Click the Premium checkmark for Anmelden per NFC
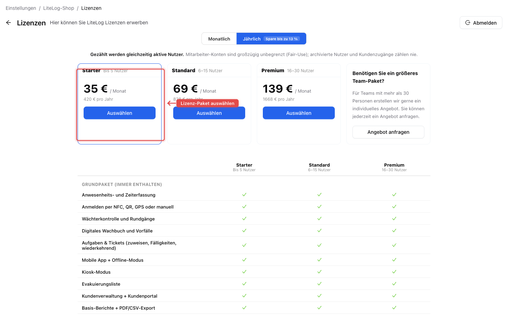Screen dimensions: 508x317 pyautogui.click(x=394, y=207)
